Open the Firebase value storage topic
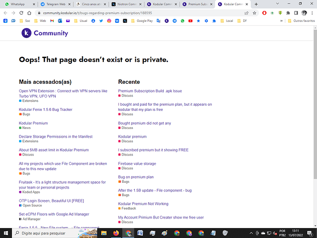 pos(137,163)
